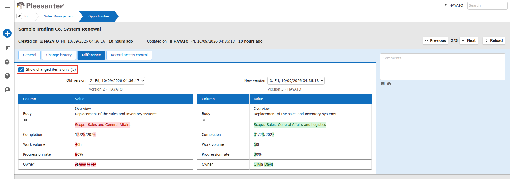
Task: Click the new Work volume value 60h
Action: click(x=257, y=144)
